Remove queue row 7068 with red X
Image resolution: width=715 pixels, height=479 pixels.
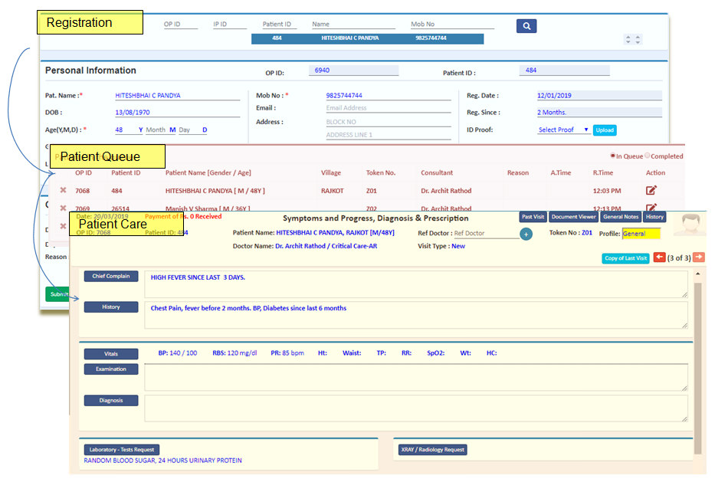tap(64, 190)
